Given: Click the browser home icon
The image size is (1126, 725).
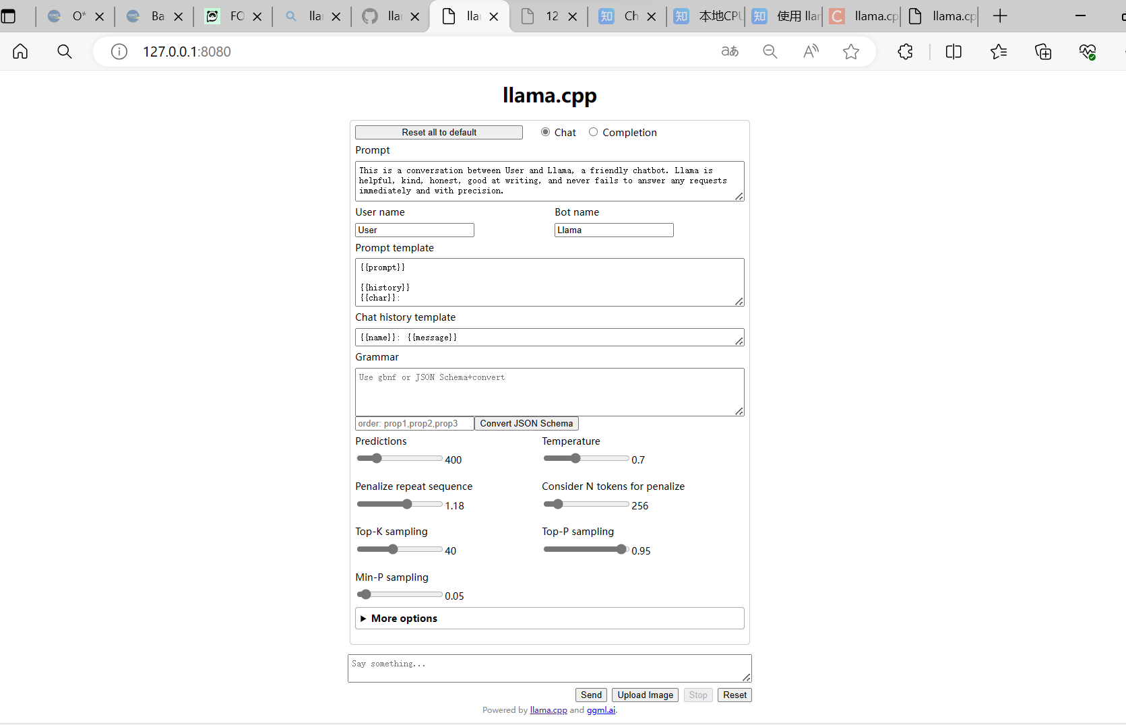Looking at the screenshot, I should (20, 52).
